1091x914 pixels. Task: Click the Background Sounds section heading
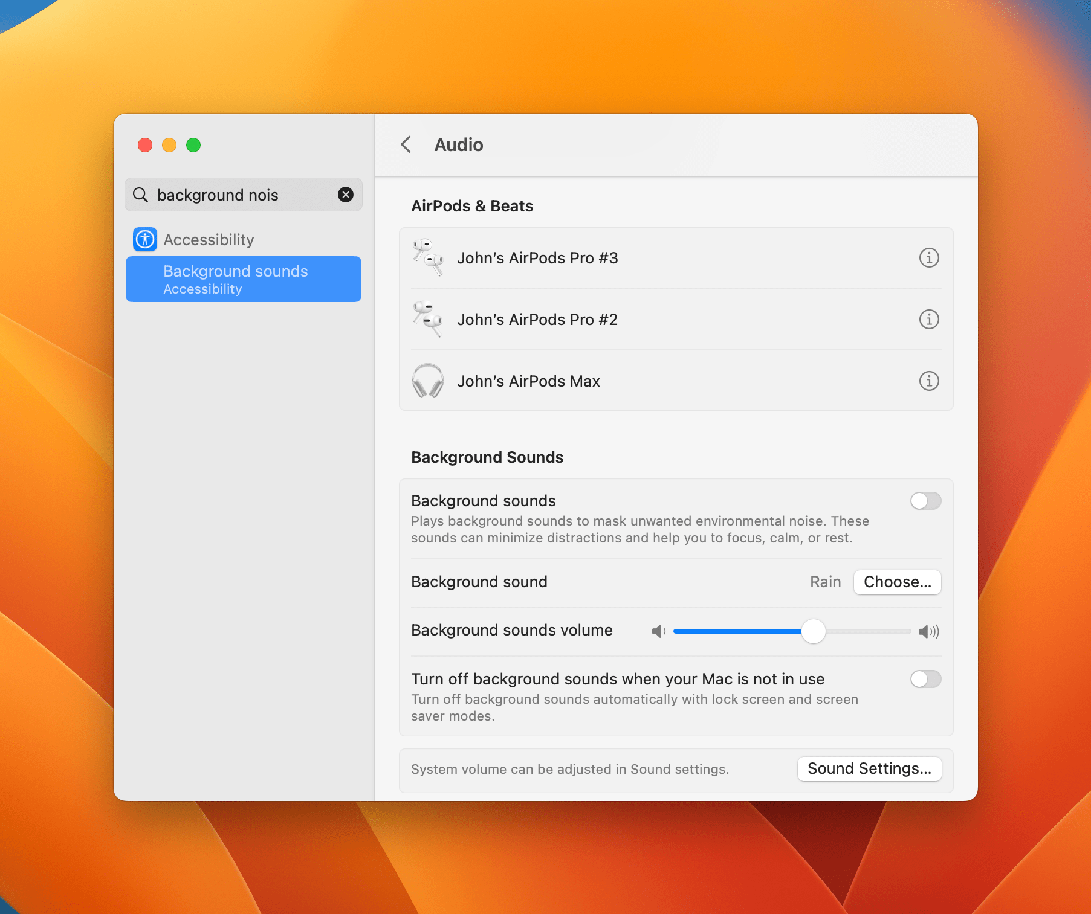click(x=487, y=457)
